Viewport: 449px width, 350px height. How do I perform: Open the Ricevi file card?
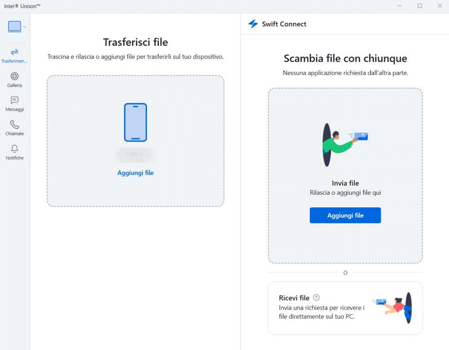point(345,308)
